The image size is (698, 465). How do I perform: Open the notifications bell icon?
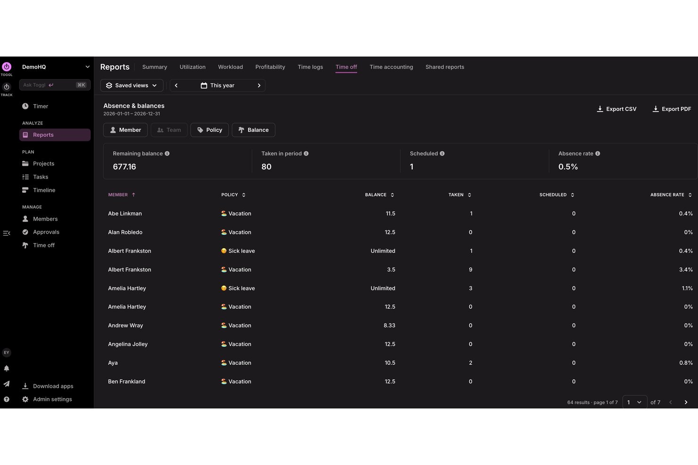tap(7, 368)
